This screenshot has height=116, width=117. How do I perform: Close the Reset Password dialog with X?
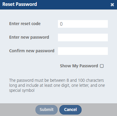coord(112,5)
